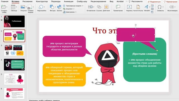The height and width of the screenshot is (101, 179).
Task: Click the Действие star icon
Action: (106, 7)
